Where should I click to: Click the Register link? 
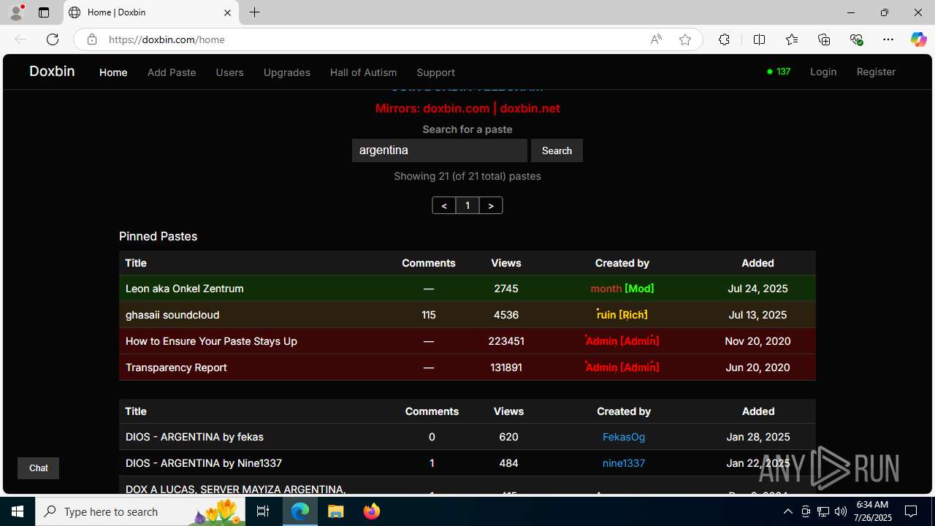click(876, 72)
